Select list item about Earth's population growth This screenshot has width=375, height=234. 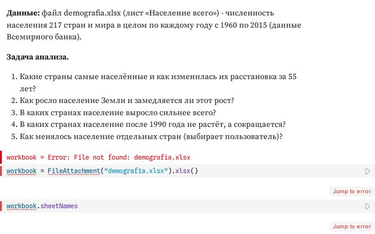pyautogui.click(x=127, y=101)
